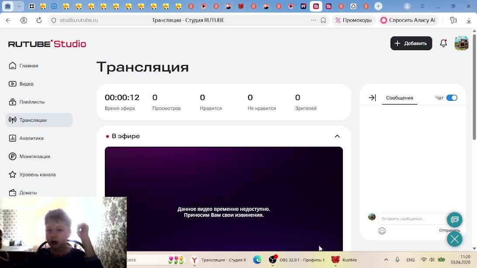Image resolution: width=477 pixels, height=268 pixels.
Task: Switch to the Сообщения tab
Action: (399, 98)
